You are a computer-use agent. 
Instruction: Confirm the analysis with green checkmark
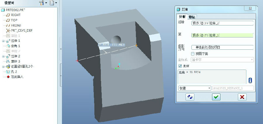point(216,97)
